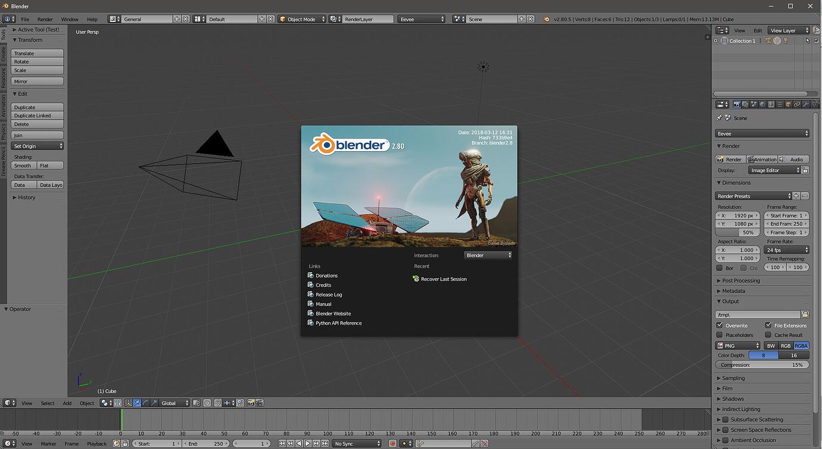
Task: Open the Object Mode dropdown
Action: [x=303, y=19]
